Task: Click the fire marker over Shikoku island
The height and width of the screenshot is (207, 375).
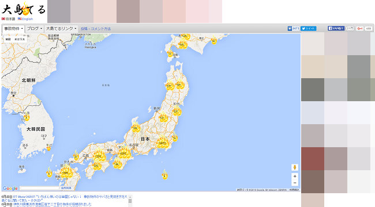Action: tap(96, 165)
